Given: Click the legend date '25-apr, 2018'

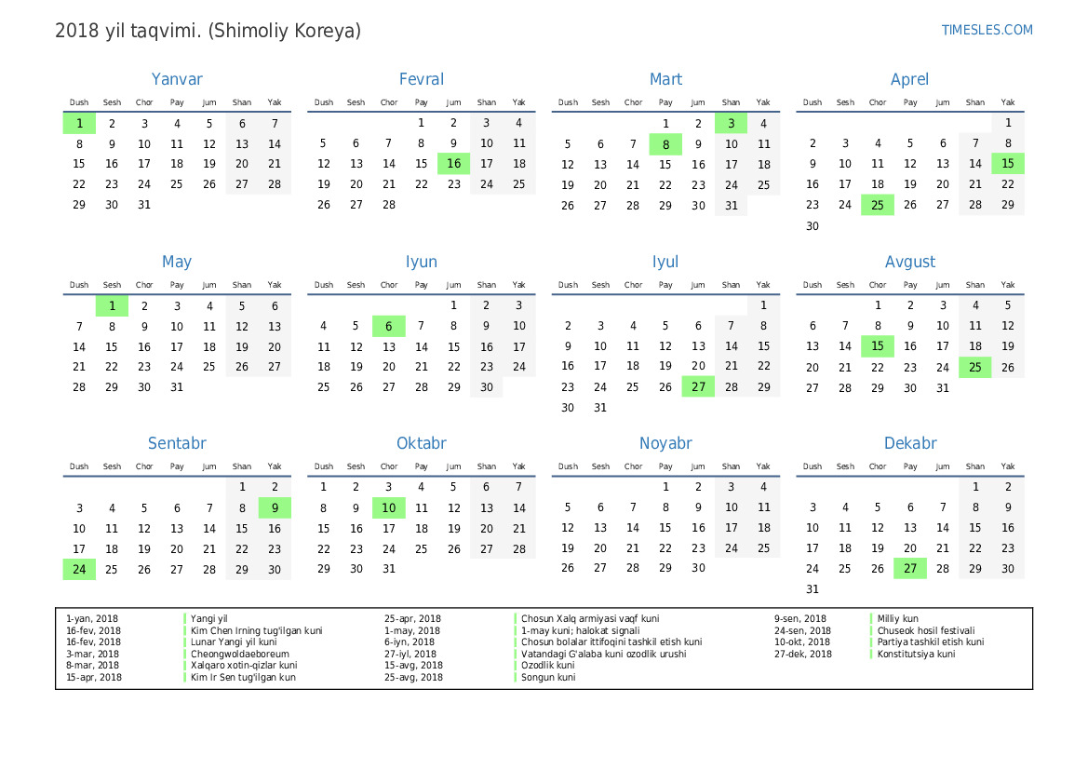Looking at the screenshot, I should point(413,618).
